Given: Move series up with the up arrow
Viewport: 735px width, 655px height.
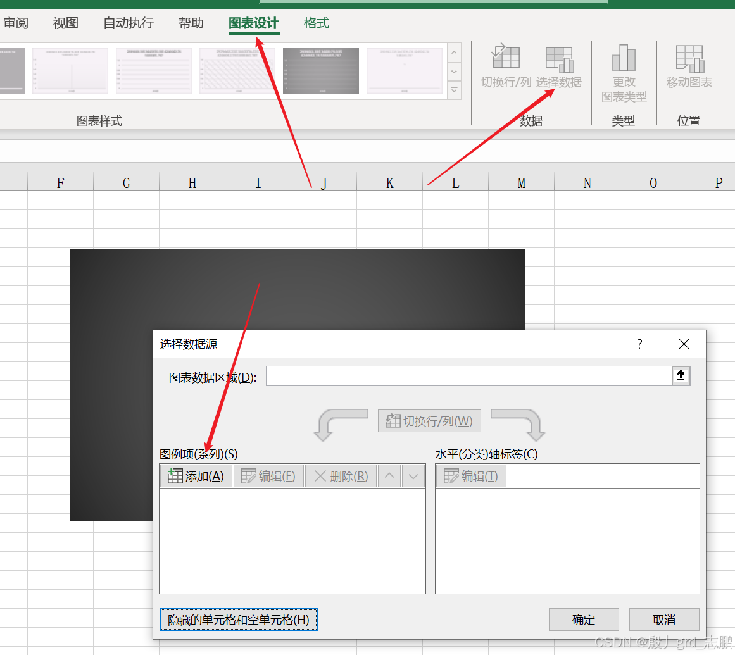Looking at the screenshot, I should 389,476.
